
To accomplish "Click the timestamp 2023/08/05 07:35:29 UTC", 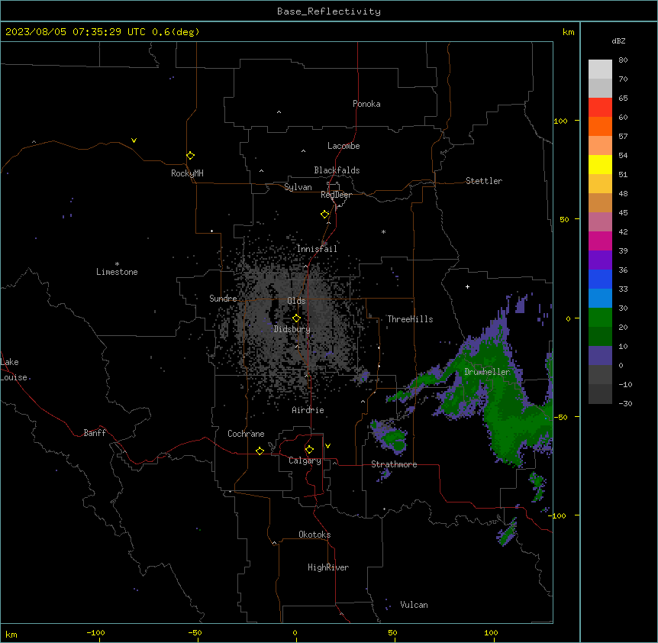I will pyautogui.click(x=76, y=32).
